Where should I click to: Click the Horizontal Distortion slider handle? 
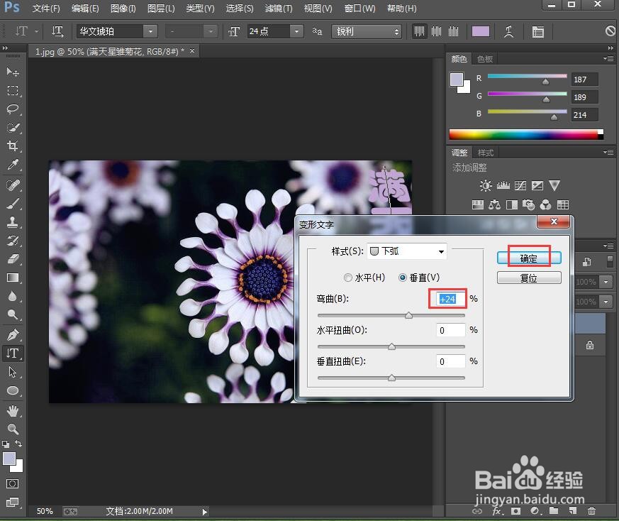tap(391, 346)
